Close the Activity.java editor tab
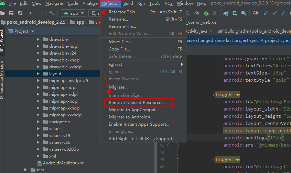The image size is (291, 173). (211, 31)
